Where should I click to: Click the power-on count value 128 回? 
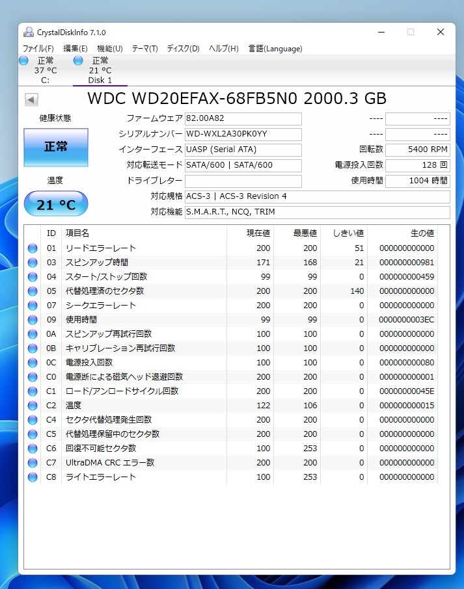[x=418, y=165]
